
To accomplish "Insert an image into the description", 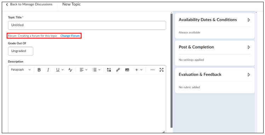I will (127, 70).
